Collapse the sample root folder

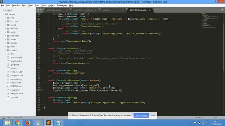click(4, 14)
